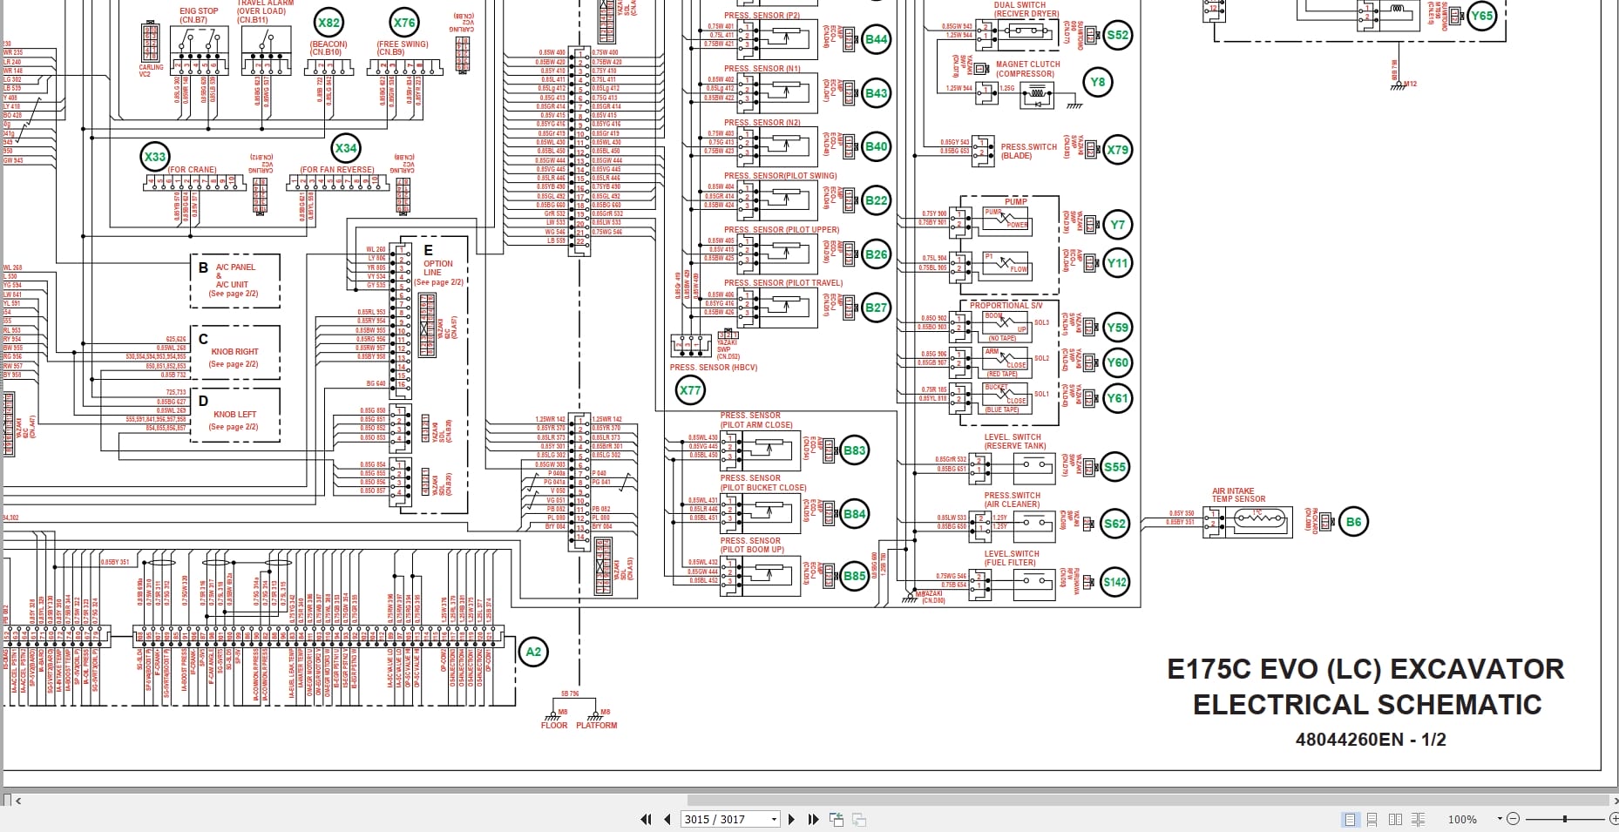Click the B22 component marker

pyautogui.click(x=876, y=200)
